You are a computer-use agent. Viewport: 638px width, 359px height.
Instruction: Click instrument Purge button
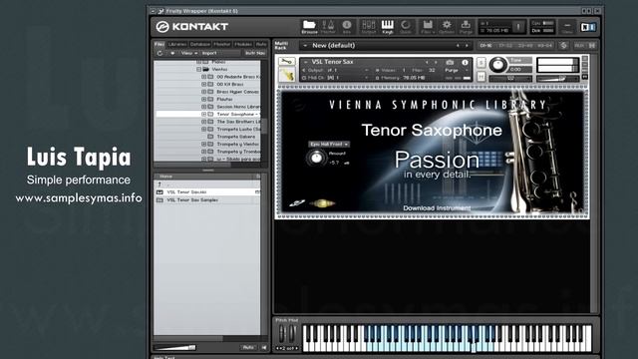tap(452, 70)
